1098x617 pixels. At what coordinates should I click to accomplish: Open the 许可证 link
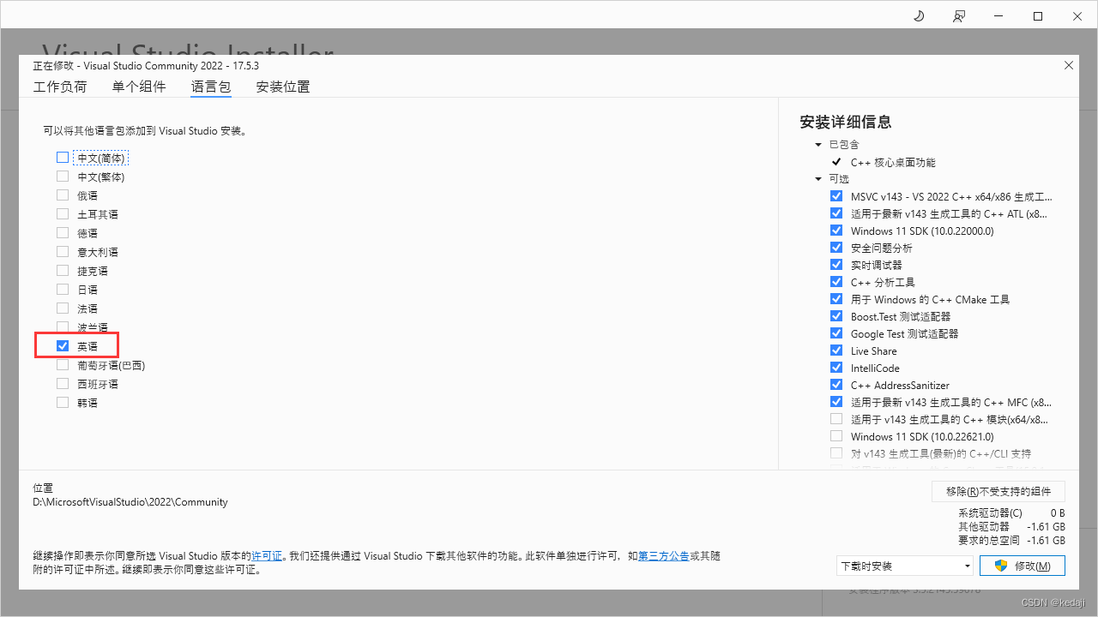click(267, 556)
